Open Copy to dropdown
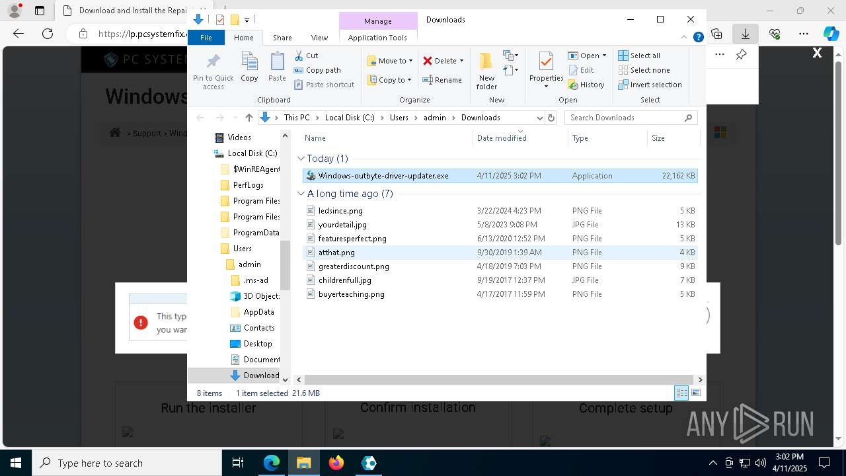The image size is (846, 476). [x=389, y=80]
